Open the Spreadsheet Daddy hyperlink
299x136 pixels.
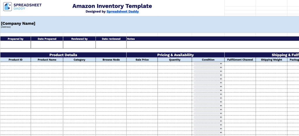(122, 12)
